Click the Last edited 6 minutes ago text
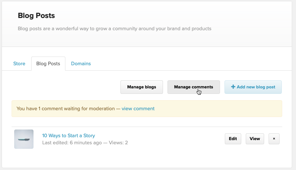Image resolution: width=296 pixels, height=170 pixels. [x=72, y=143]
